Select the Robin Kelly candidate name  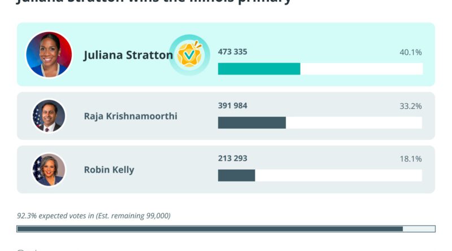pos(109,169)
